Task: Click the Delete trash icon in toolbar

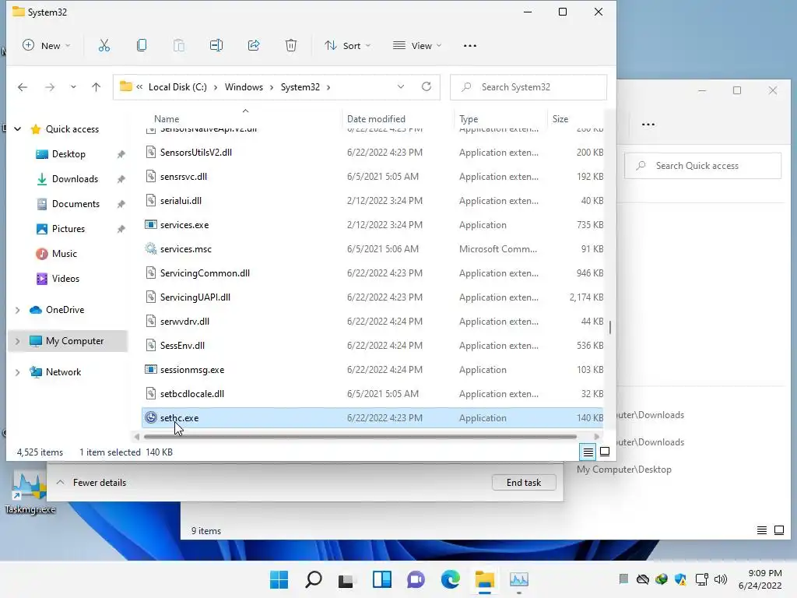Action: tap(291, 46)
